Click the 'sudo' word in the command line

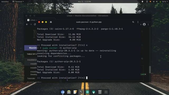pyautogui.click(x=45, y=48)
